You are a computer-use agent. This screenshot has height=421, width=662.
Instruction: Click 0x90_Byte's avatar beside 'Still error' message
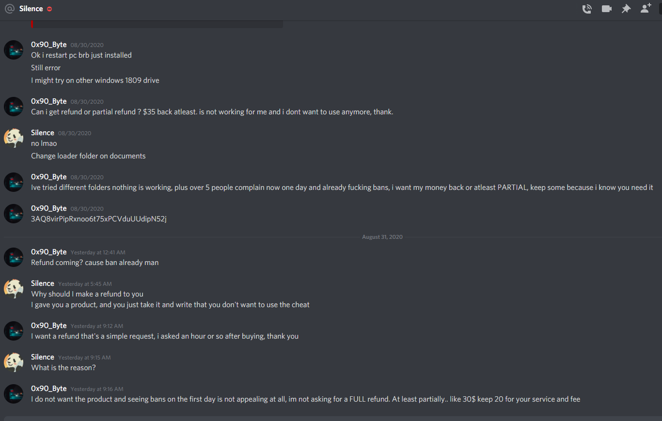click(13, 49)
